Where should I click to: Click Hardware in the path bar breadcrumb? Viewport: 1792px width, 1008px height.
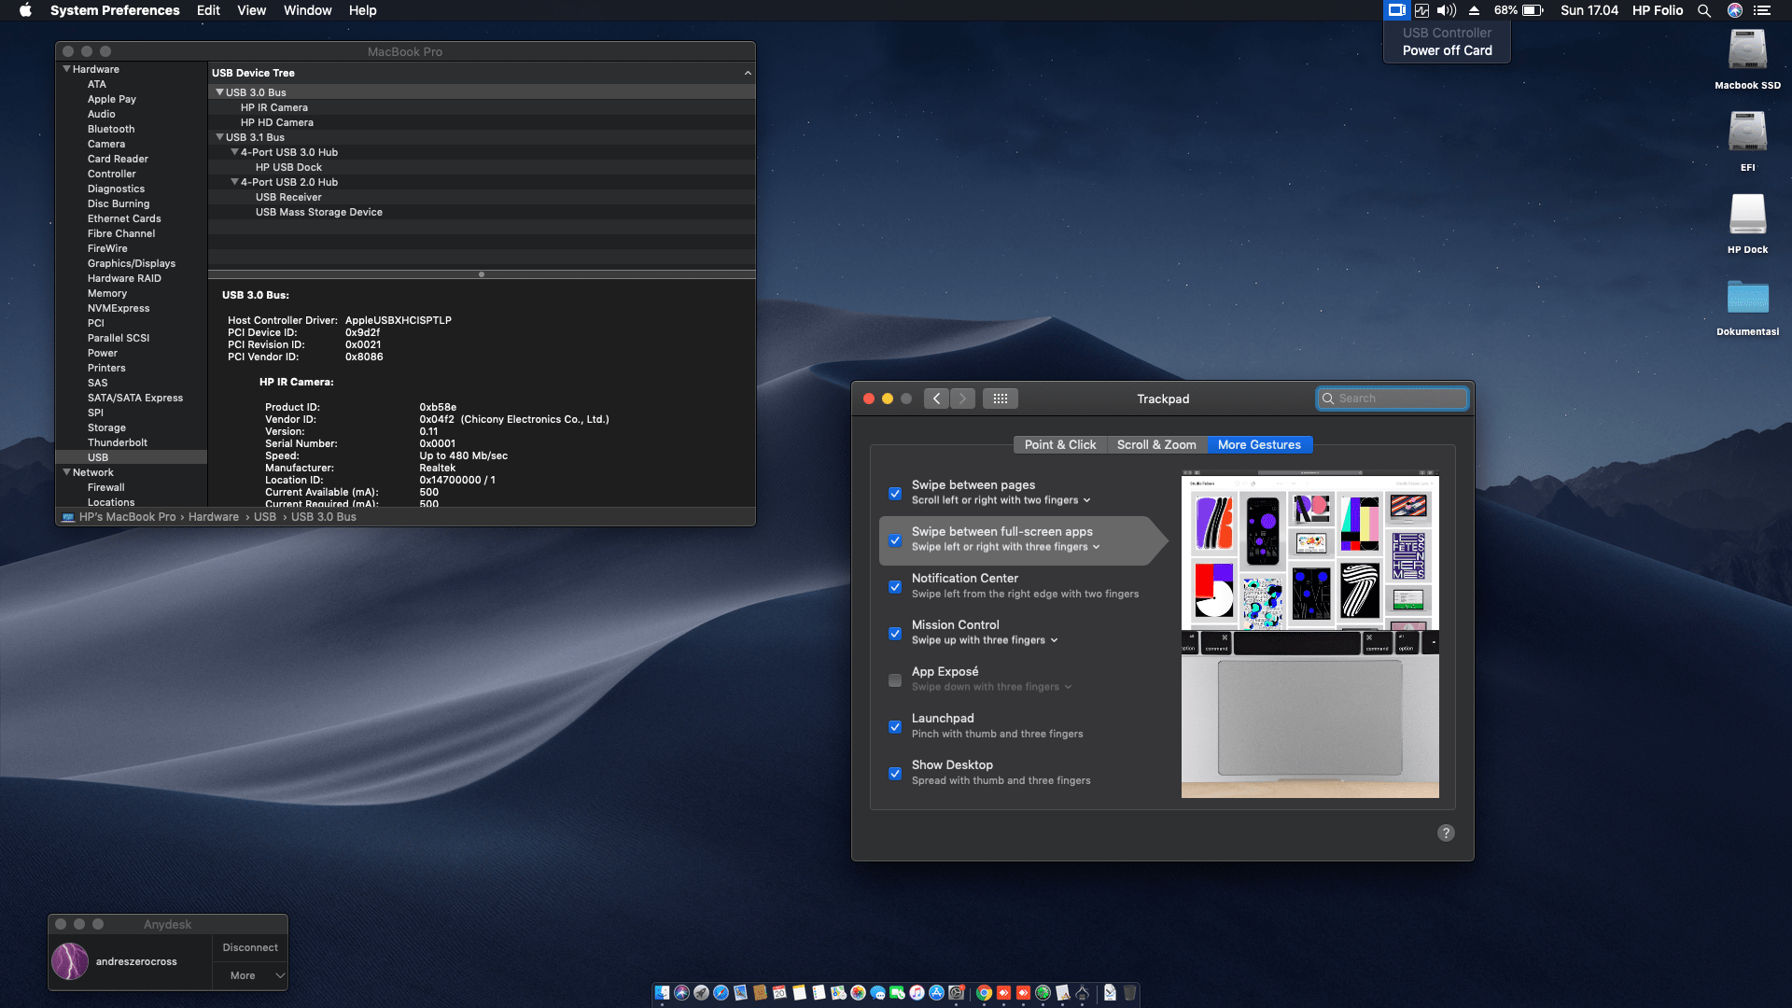point(214,517)
